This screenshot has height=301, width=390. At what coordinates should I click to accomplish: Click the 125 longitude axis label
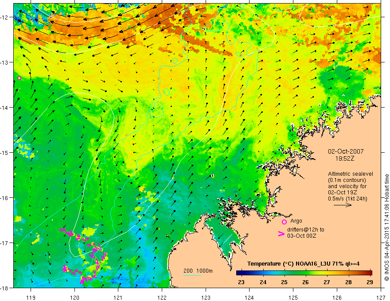tap(293, 297)
